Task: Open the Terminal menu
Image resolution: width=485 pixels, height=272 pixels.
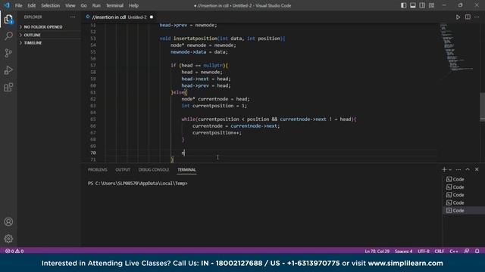Action: [x=114, y=5]
